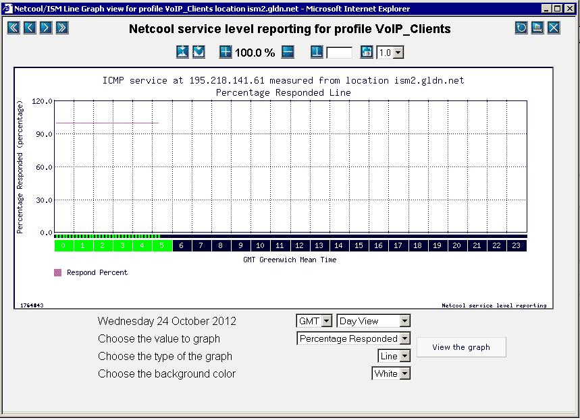The width and height of the screenshot is (580, 420).
Task: Select hour 12 on the timeline
Action: pos(299,245)
